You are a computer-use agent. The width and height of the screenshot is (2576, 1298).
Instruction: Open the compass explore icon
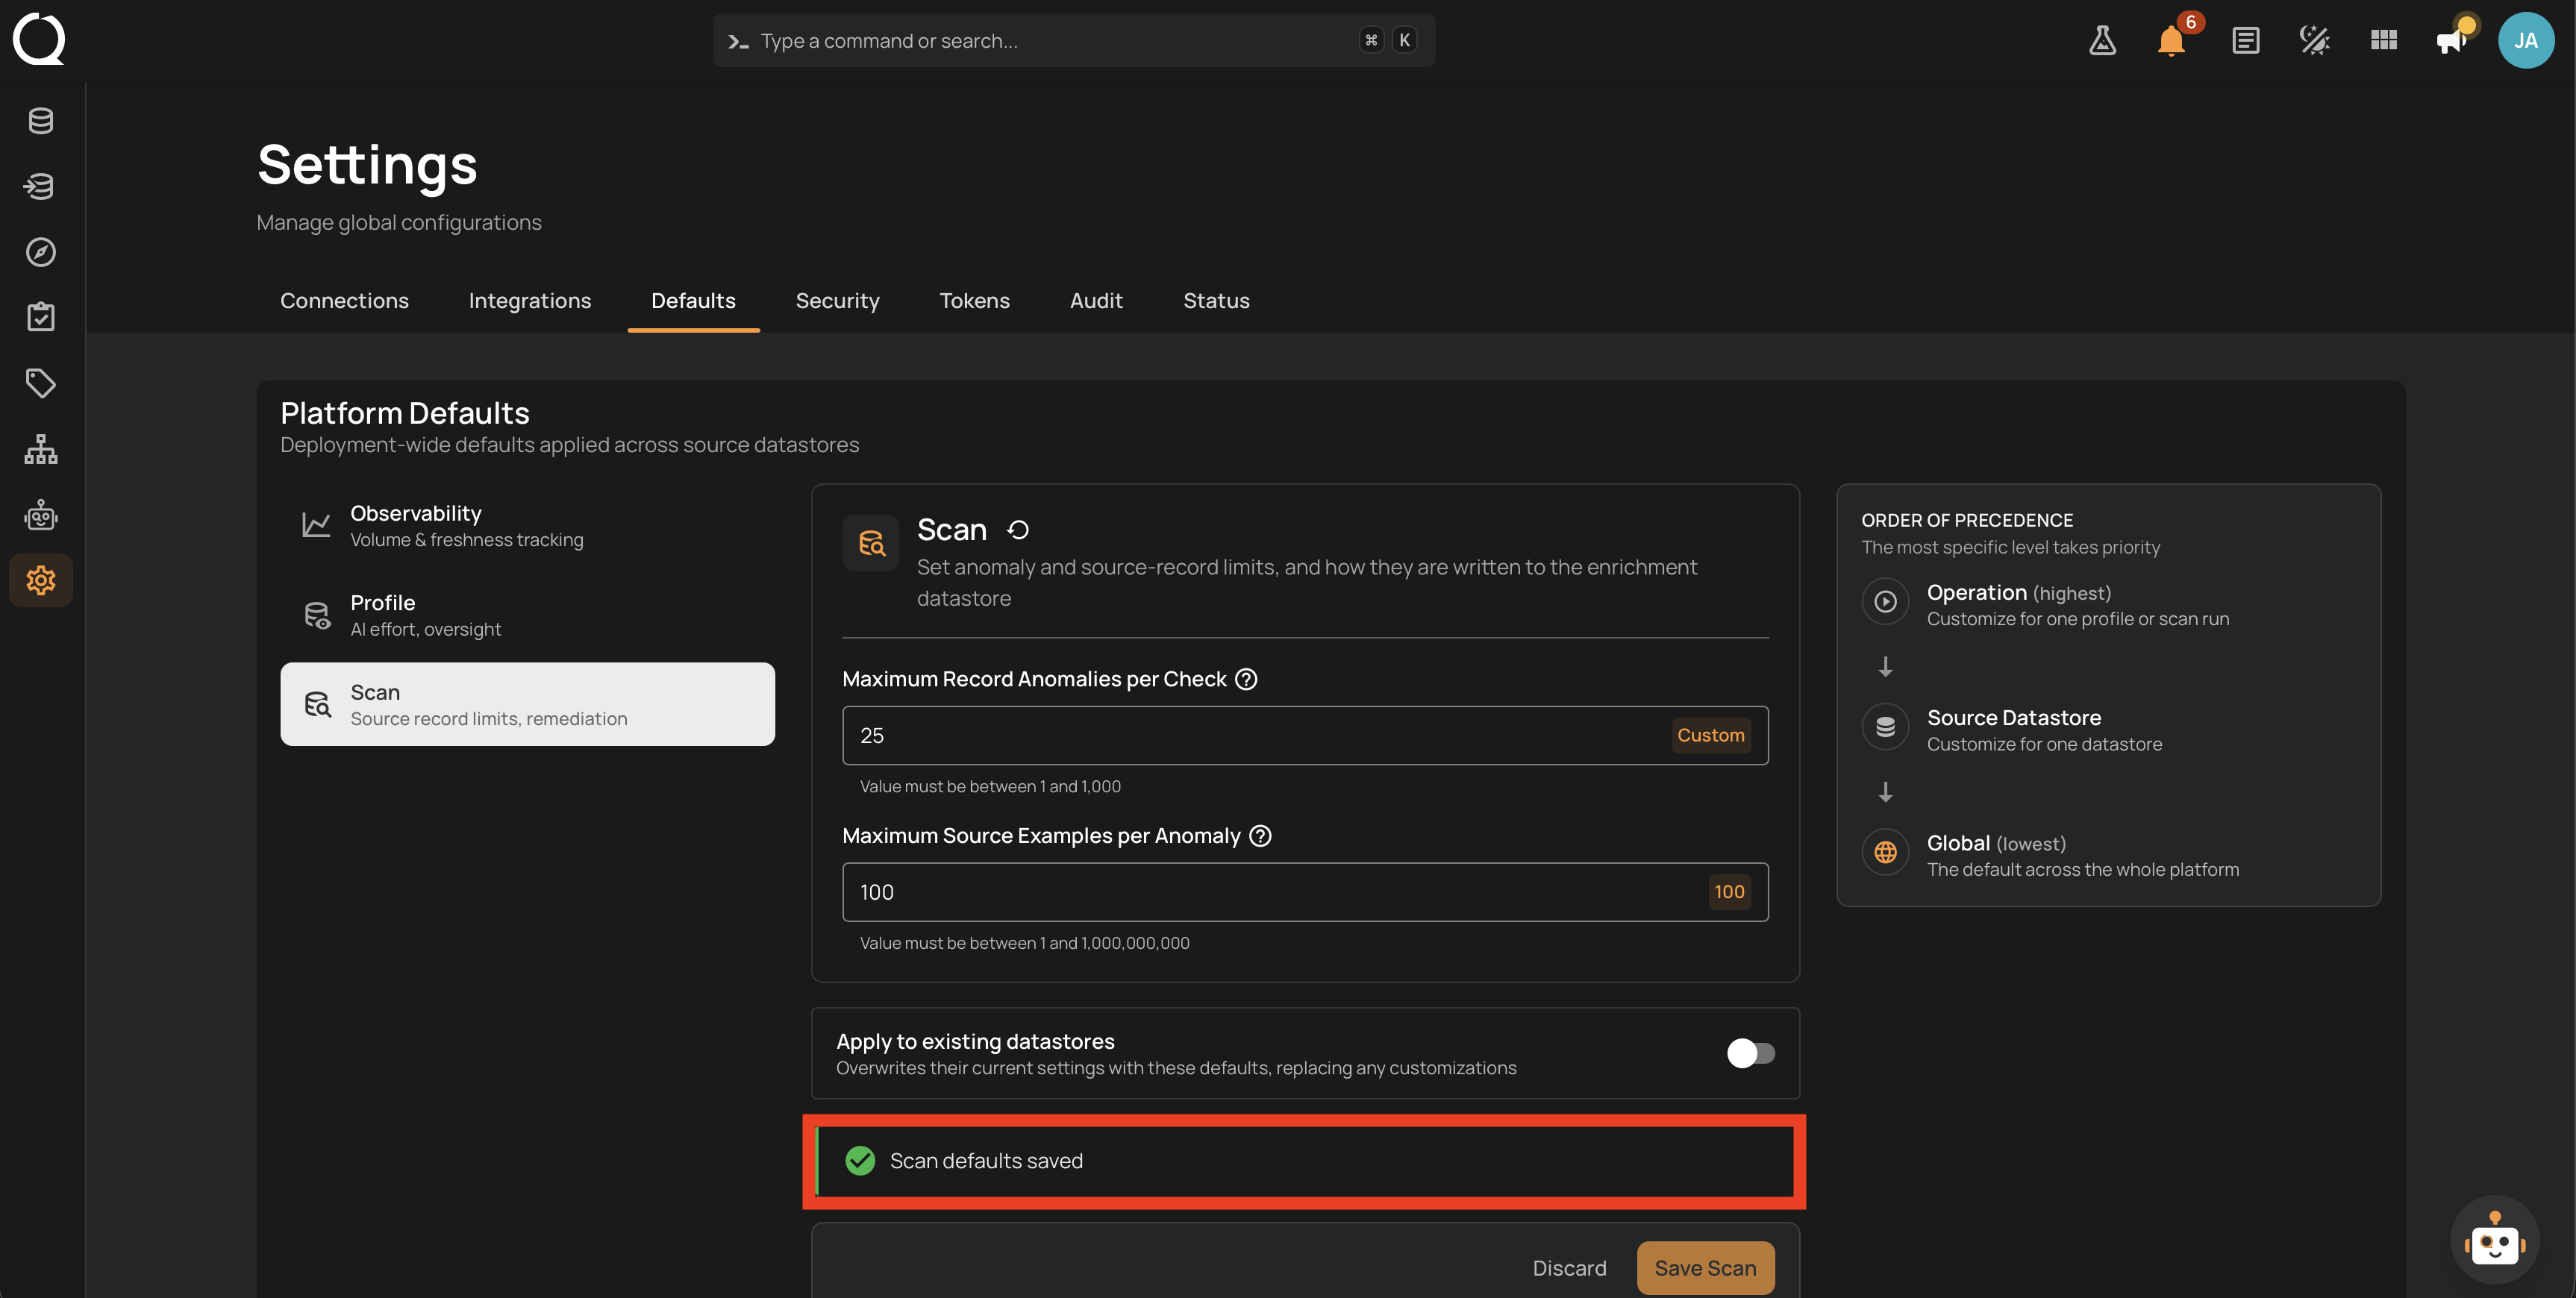tap(41, 252)
